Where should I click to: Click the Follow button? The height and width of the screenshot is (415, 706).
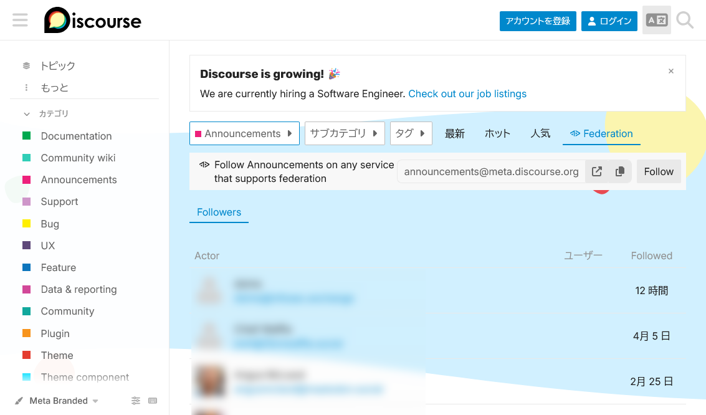click(658, 172)
